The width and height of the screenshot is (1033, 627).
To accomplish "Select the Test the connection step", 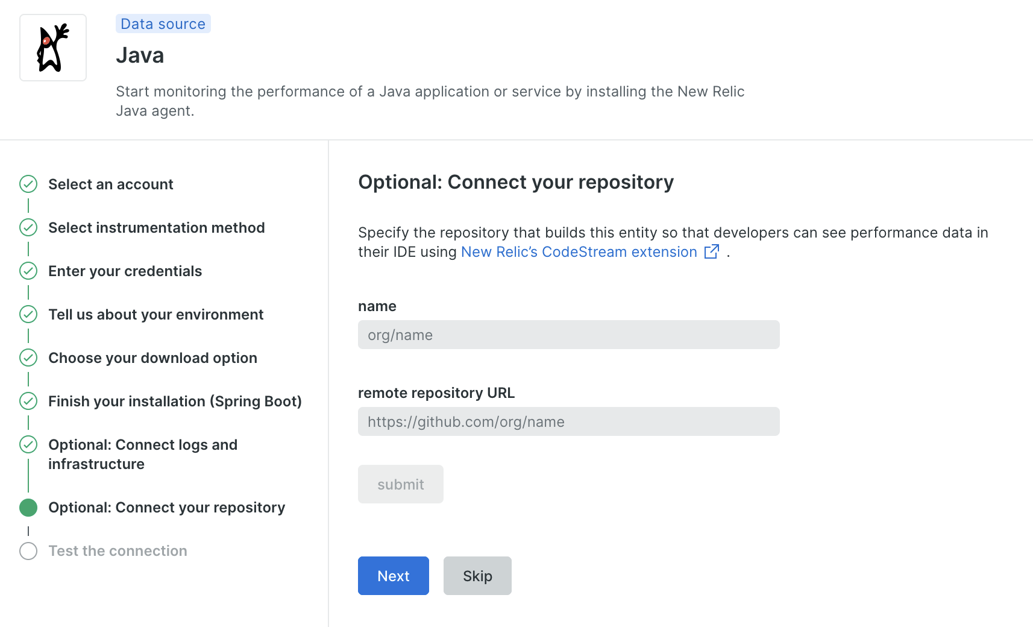I will pos(118,551).
